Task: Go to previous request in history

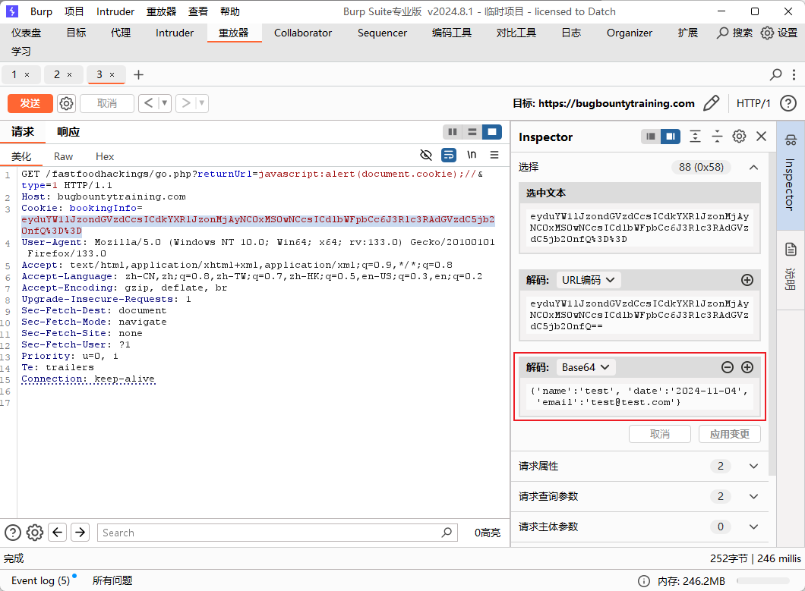Action: 148,103
